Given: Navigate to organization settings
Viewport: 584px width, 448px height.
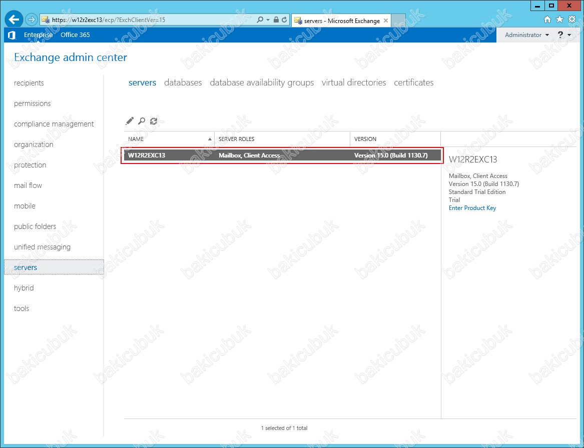Looking at the screenshot, I should pyautogui.click(x=34, y=144).
